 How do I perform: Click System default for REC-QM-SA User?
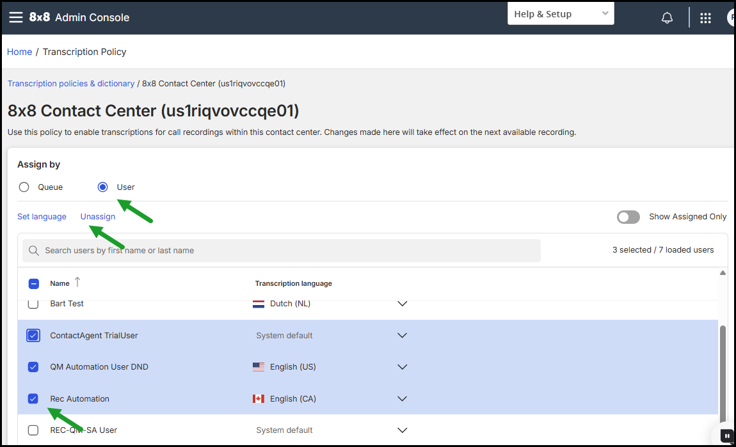[284, 430]
